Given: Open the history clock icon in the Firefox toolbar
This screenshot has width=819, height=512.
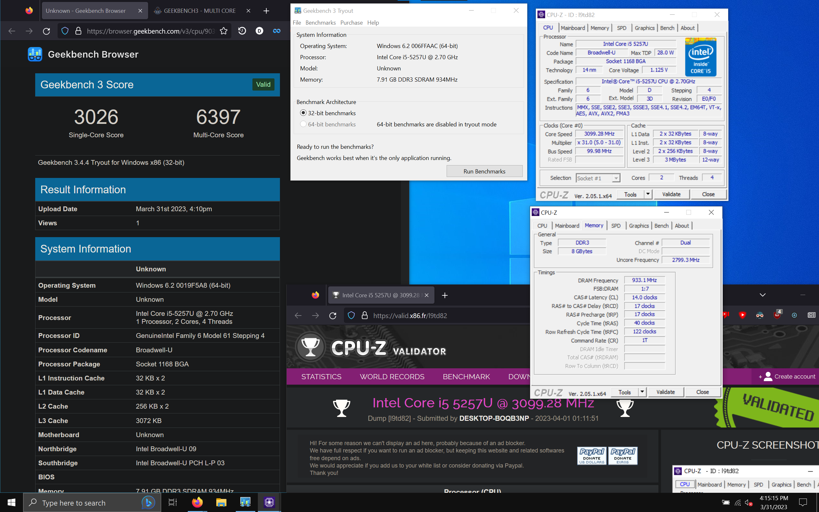Looking at the screenshot, I should (242, 31).
